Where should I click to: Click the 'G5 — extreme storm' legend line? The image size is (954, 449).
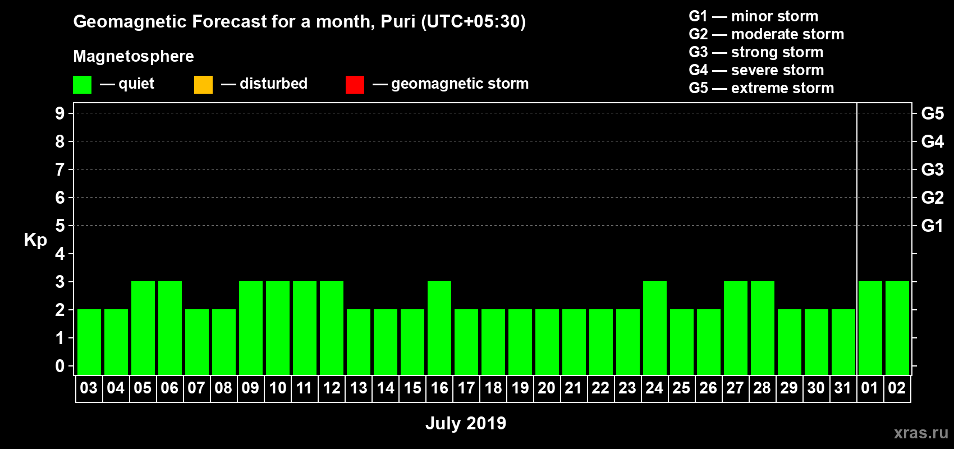[762, 88]
